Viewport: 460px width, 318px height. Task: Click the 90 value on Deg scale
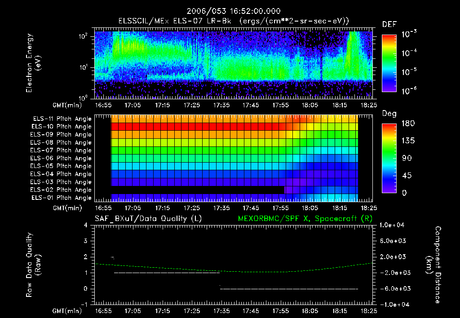[407, 159]
